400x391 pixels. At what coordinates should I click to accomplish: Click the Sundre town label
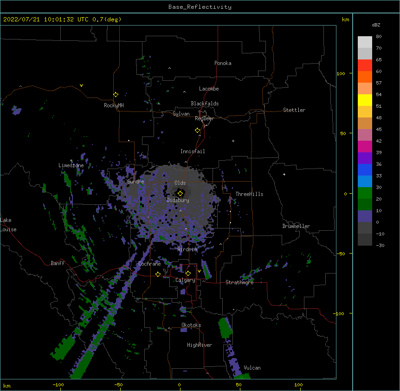pyautogui.click(x=135, y=182)
